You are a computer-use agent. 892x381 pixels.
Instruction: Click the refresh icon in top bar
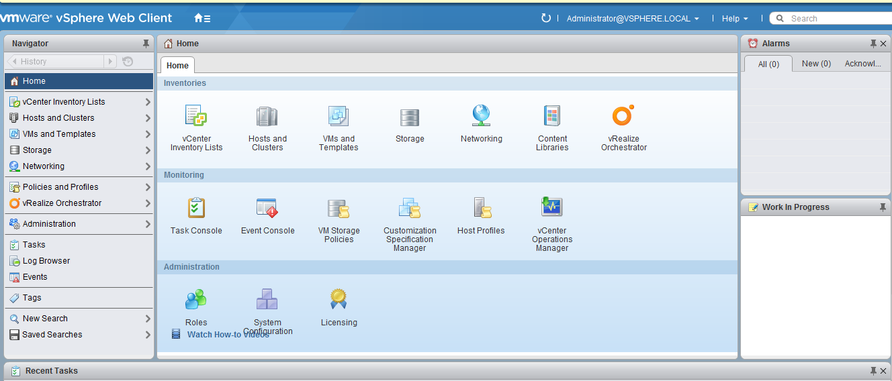[546, 18]
